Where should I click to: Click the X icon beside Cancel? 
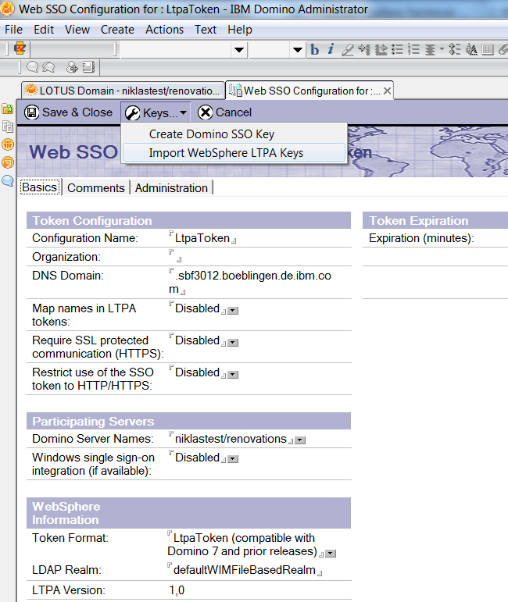click(206, 112)
